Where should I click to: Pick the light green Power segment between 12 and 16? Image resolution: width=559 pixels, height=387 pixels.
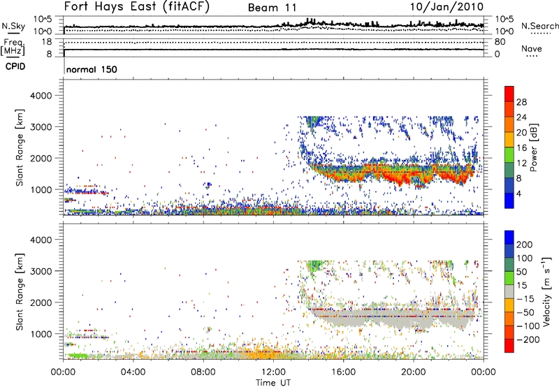point(509,155)
